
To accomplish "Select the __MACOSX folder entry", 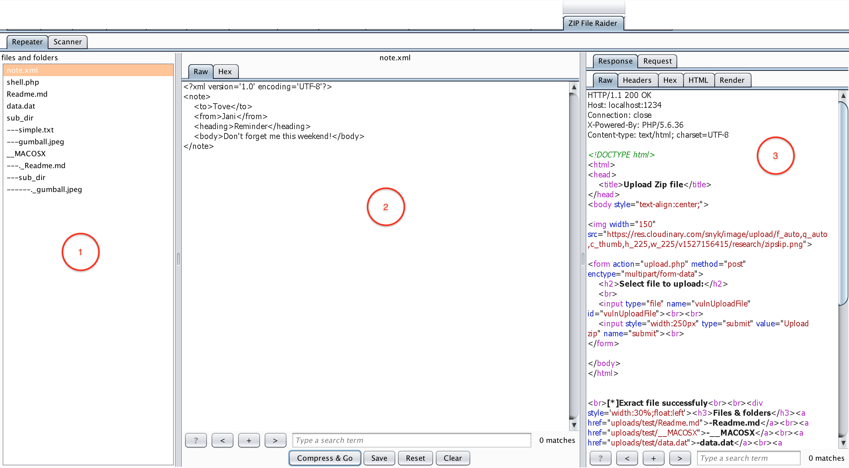I will point(26,154).
